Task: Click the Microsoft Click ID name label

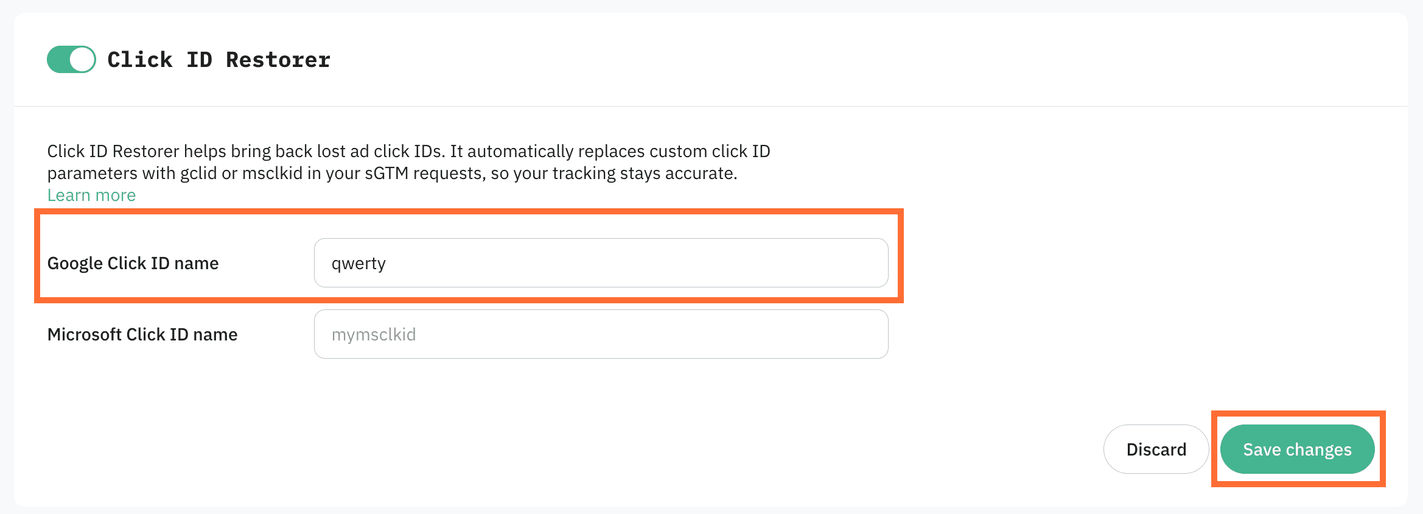Action: click(x=142, y=334)
